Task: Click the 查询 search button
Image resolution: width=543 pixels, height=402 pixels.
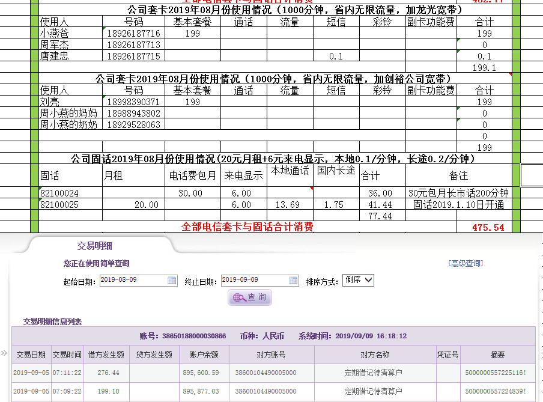Action: coord(250,297)
